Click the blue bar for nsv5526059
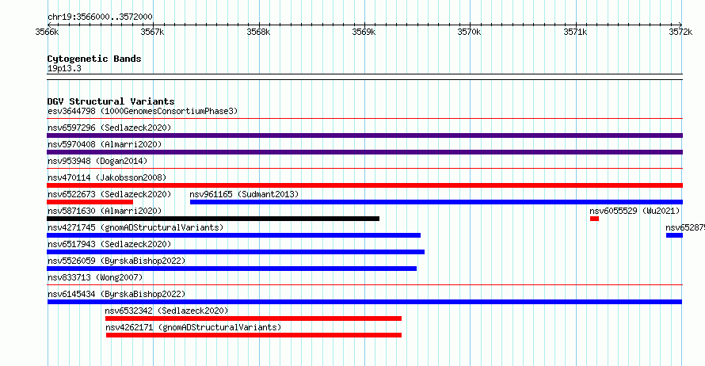Viewport: 705px width, 366px height. click(x=231, y=269)
